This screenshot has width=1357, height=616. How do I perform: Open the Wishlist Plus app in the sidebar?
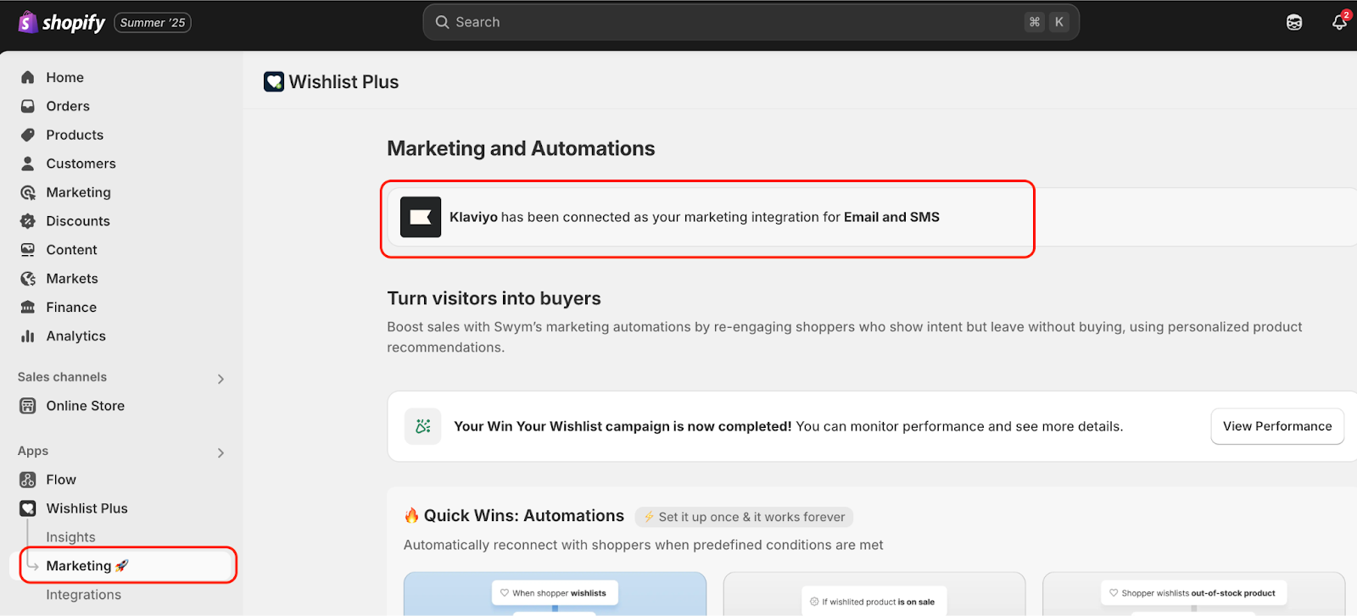pyautogui.click(x=87, y=508)
